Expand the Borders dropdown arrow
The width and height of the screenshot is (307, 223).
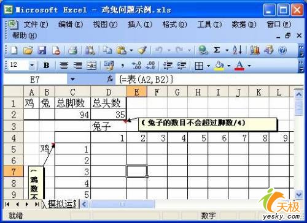[x=209, y=66]
